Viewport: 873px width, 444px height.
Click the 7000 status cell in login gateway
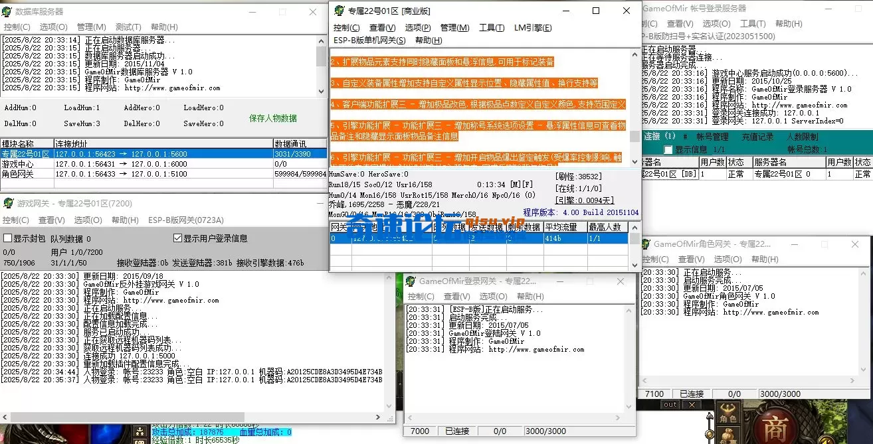click(x=420, y=431)
